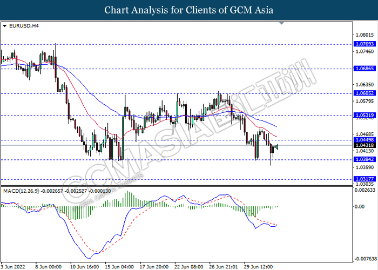Image resolution: width=378 pixels, height=270 pixels.
Task: Click the 1.07460 axis value
Action: pos(364,52)
